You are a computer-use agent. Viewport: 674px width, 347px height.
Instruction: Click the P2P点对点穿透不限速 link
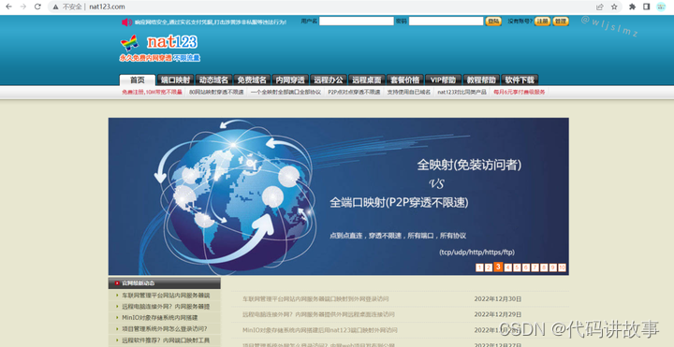pyautogui.click(x=354, y=92)
